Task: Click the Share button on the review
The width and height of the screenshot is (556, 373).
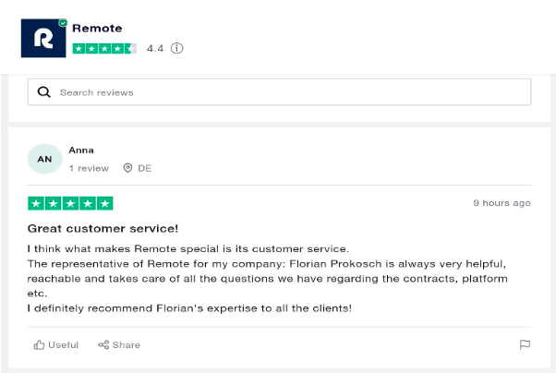Action: click(119, 345)
